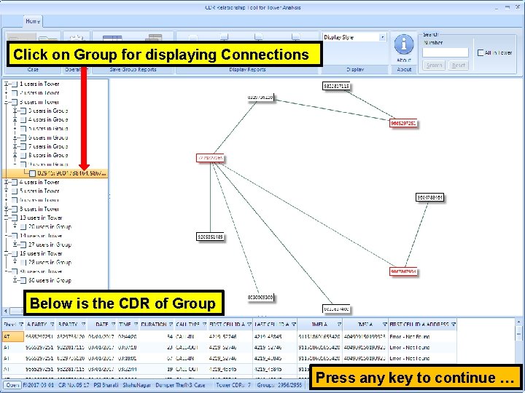This screenshot has width=525, height=393.
Task: Check the box for 7 users in Group
Action: pos(23,147)
